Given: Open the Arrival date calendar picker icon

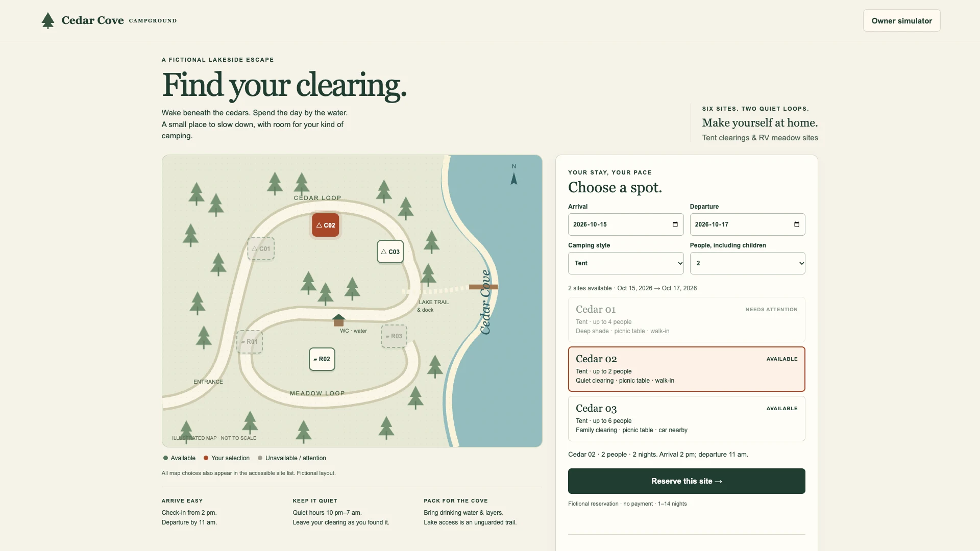Looking at the screenshot, I should (x=675, y=224).
